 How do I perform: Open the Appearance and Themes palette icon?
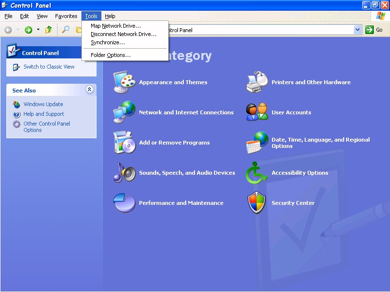click(x=124, y=82)
